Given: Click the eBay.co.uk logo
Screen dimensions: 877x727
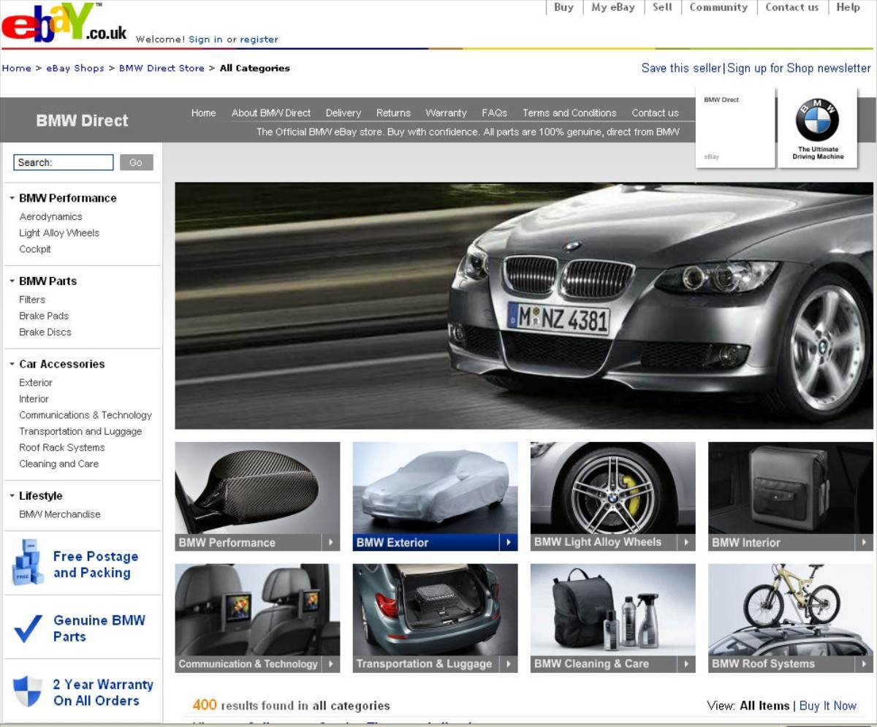Looking at the screenshot, I should click(63, 23).
